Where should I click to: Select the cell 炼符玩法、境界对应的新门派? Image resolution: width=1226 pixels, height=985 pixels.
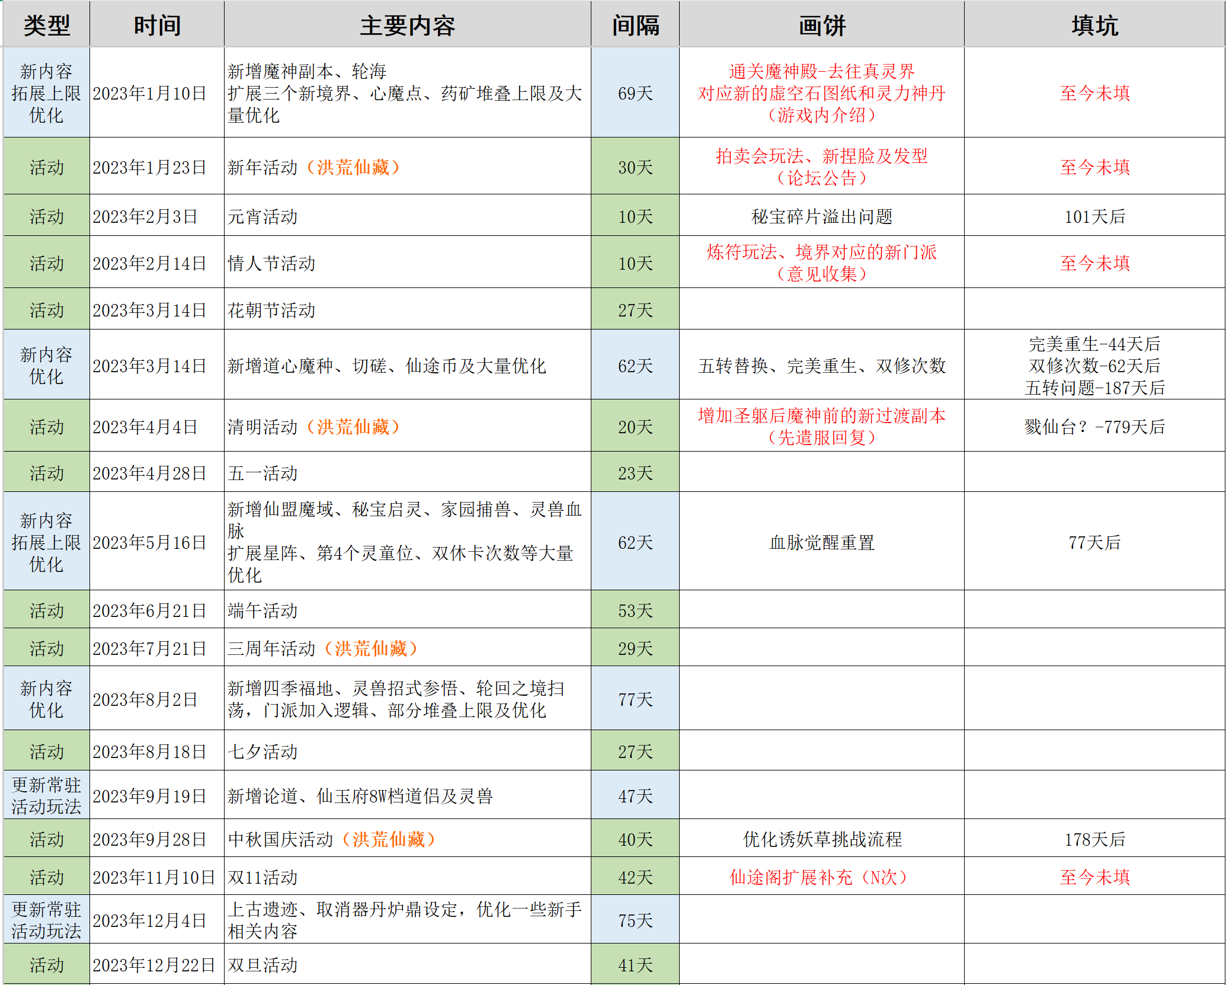coord(822,263)
